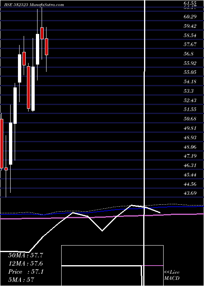Click the '5MA : 57' readout
Screen dimensions: 204x286
(21, 279)
